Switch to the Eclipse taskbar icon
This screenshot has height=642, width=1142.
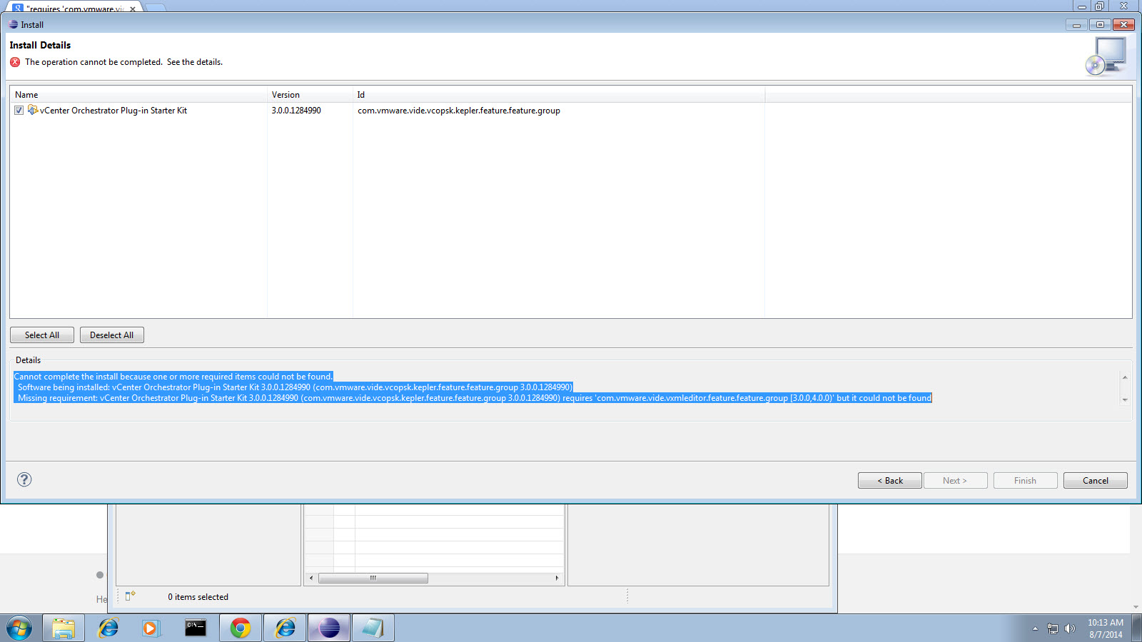tap(329, 628)
